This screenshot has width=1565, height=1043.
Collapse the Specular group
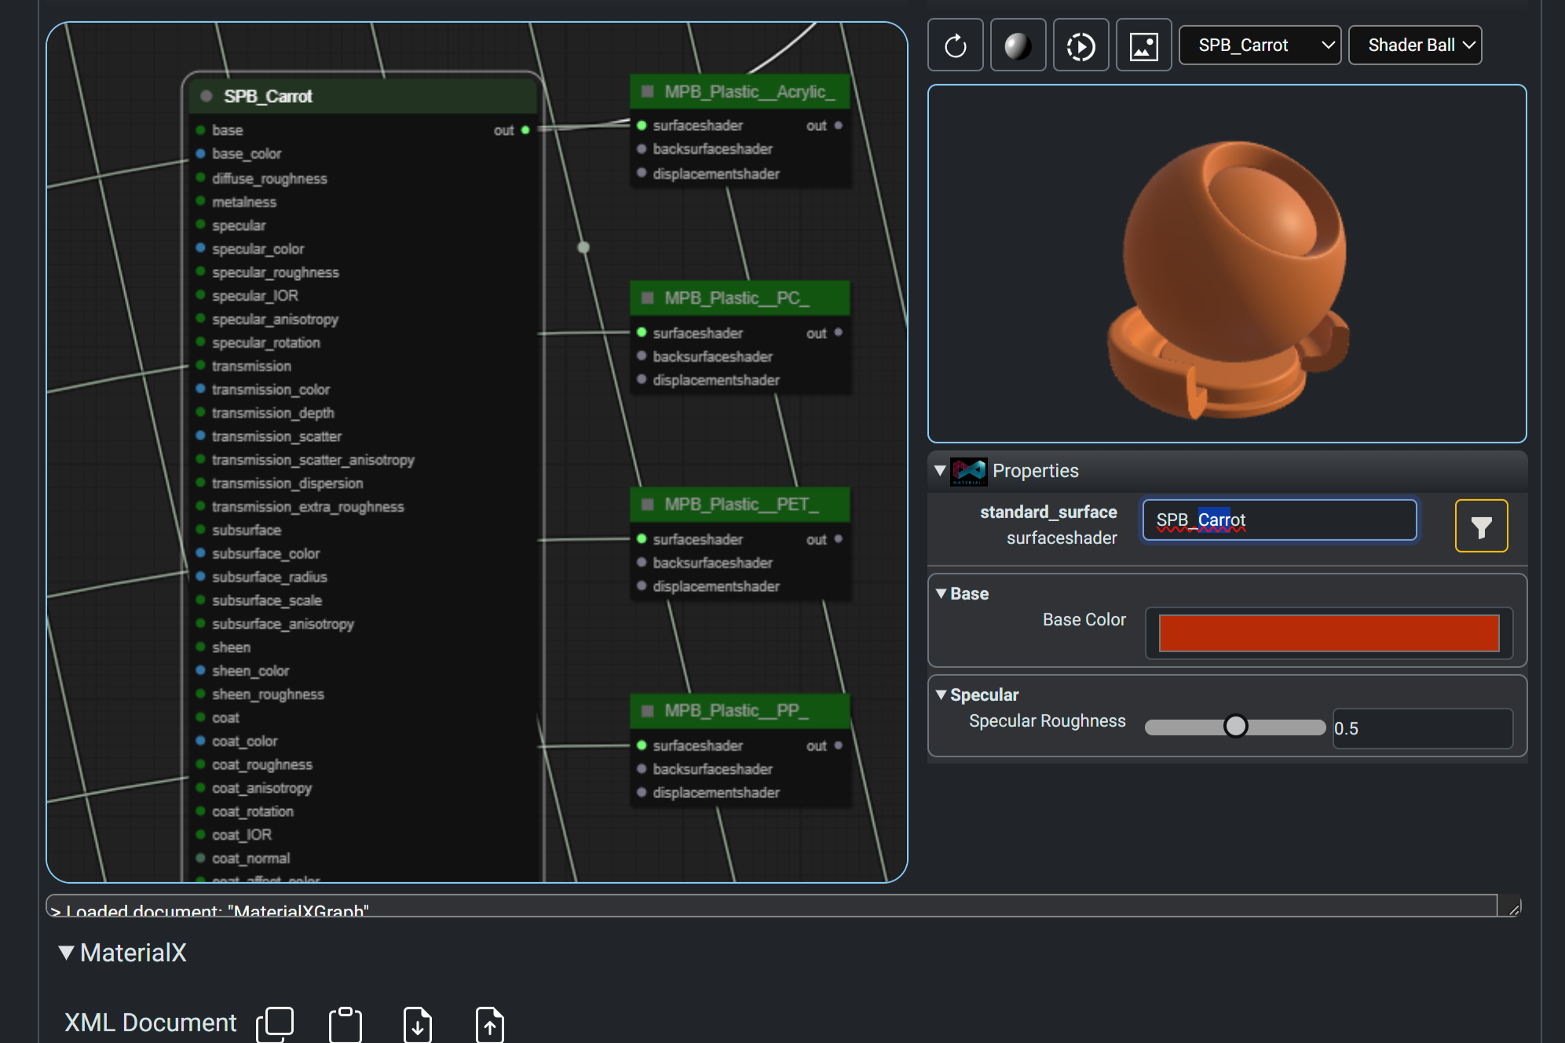pyautogui.click(x=941, y=695)
